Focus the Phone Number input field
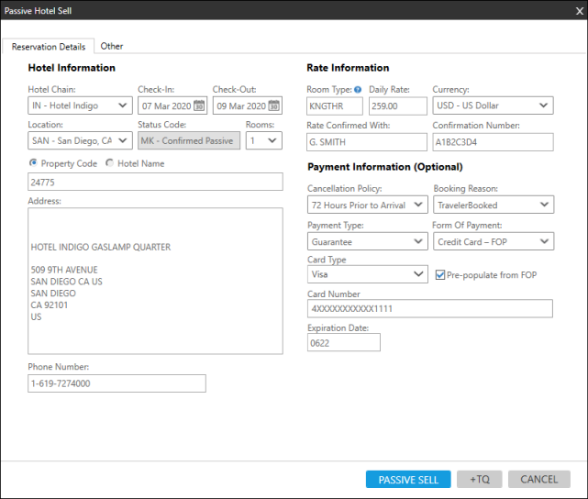This screenshot has width=588, height=499. click(x=116, y=383)
